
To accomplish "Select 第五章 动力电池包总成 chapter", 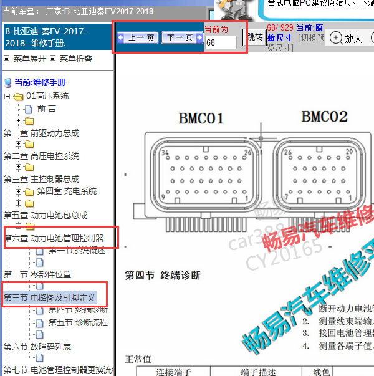I will pos(46,215).
